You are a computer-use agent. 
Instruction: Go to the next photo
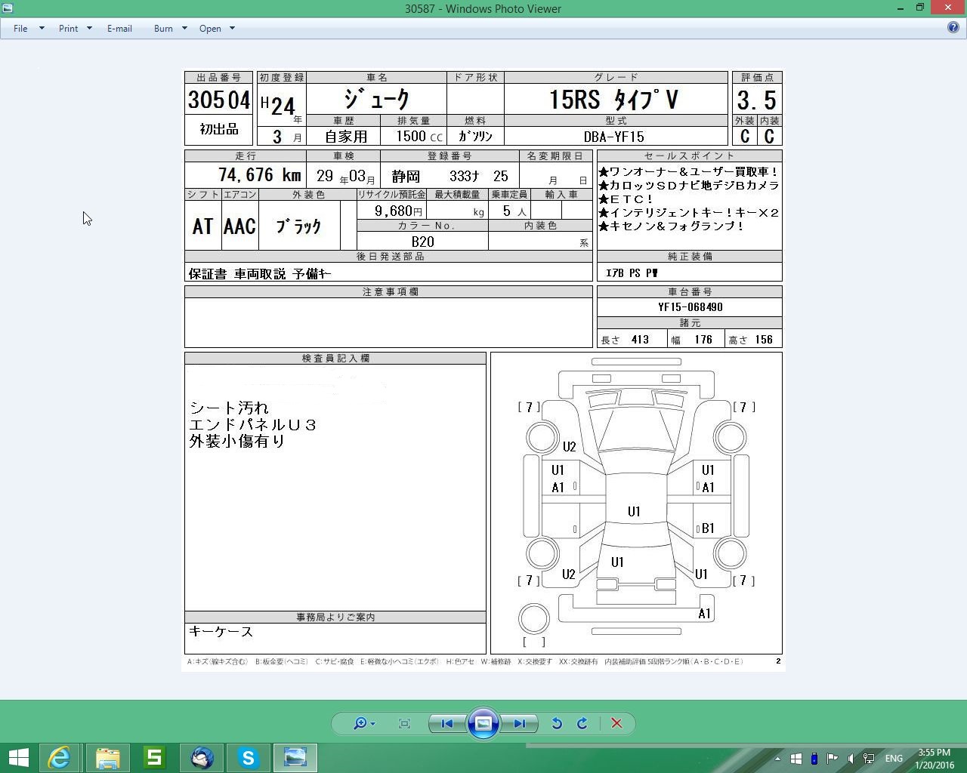520,723
